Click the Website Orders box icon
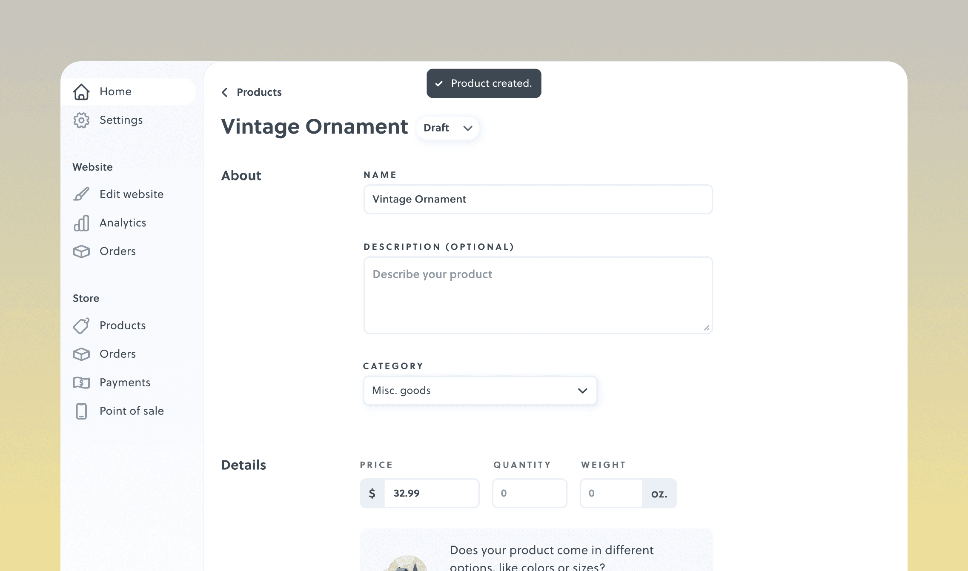Viewport: 968px width, 571px height. [81, 251]
